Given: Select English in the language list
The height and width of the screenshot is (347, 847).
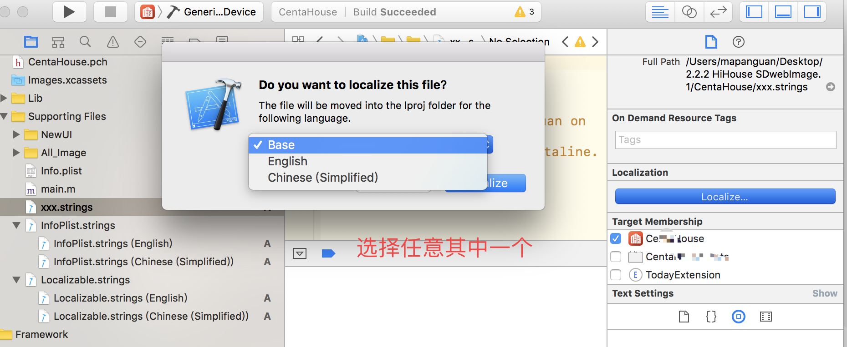Looking at the screenshot, I should tap(368, 161).
